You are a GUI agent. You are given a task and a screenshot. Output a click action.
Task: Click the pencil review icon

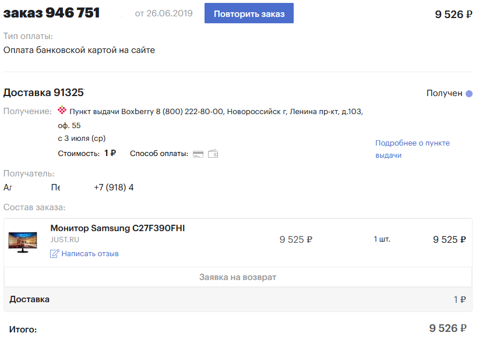coord(54,253)
